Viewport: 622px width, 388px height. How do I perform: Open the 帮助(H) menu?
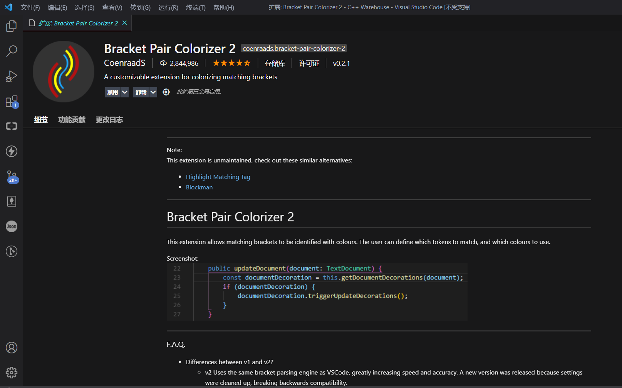(x=224, y=7)
